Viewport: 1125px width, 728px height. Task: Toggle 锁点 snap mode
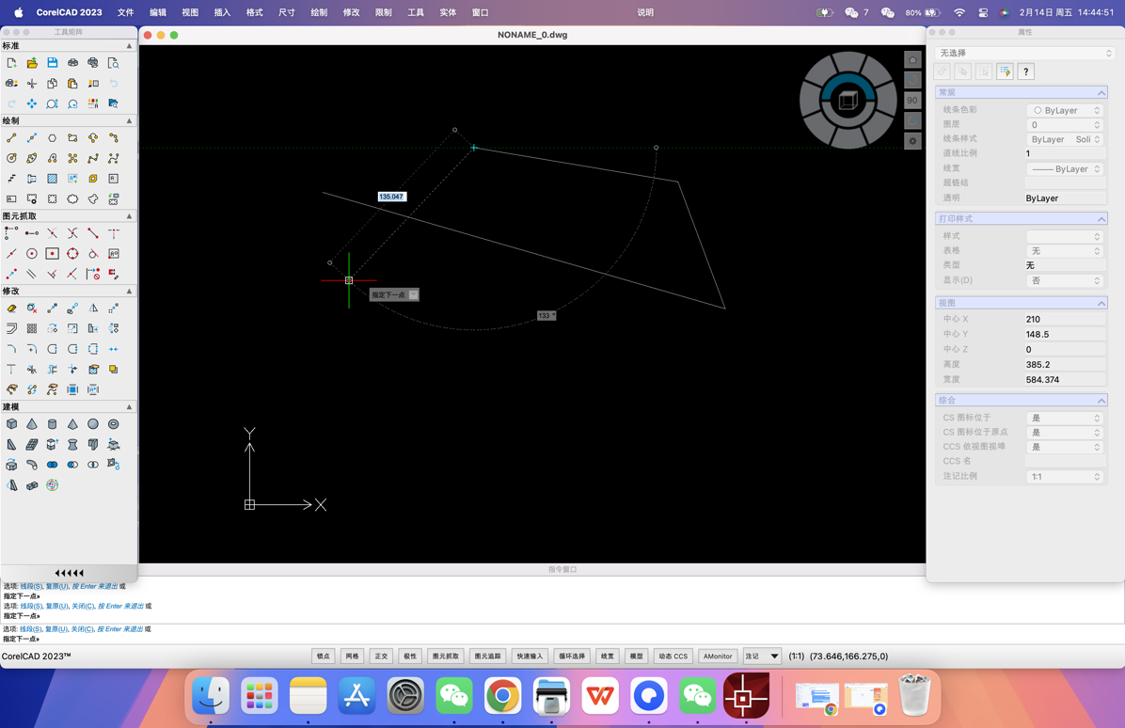pyautogui.click(x=323, y=656)
